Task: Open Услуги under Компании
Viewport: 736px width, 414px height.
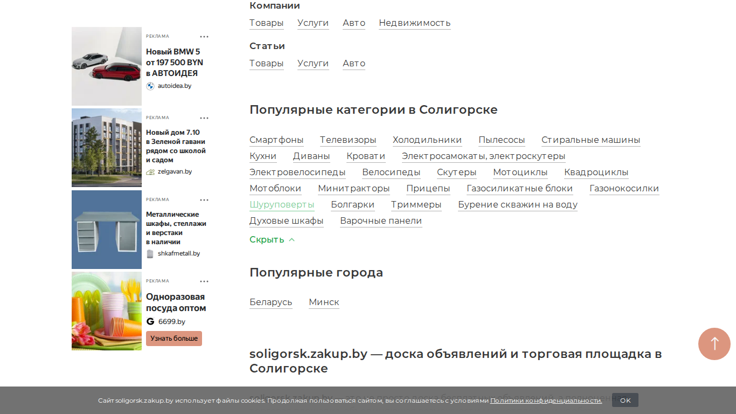Action: 313,23
